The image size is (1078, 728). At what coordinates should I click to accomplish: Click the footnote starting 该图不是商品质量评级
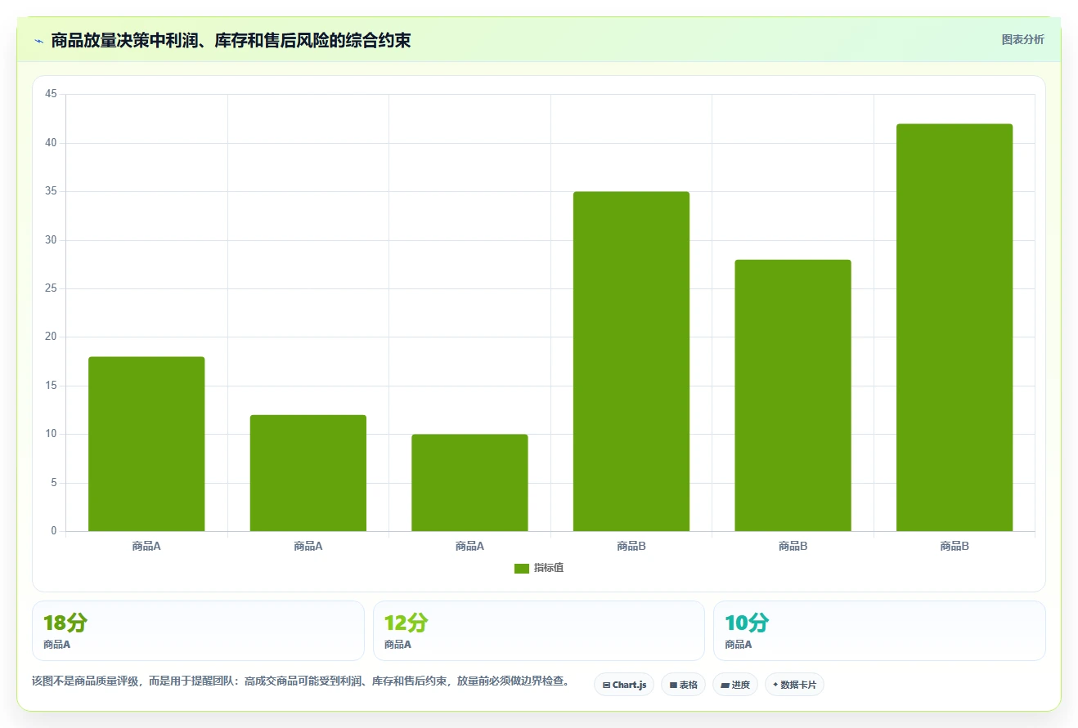tap(301, 681)
